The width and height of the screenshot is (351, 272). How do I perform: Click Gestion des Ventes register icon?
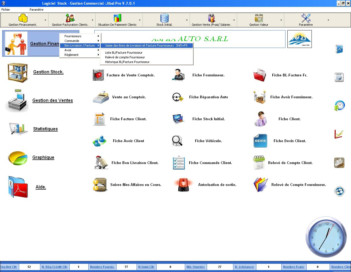tap(17, 101)
